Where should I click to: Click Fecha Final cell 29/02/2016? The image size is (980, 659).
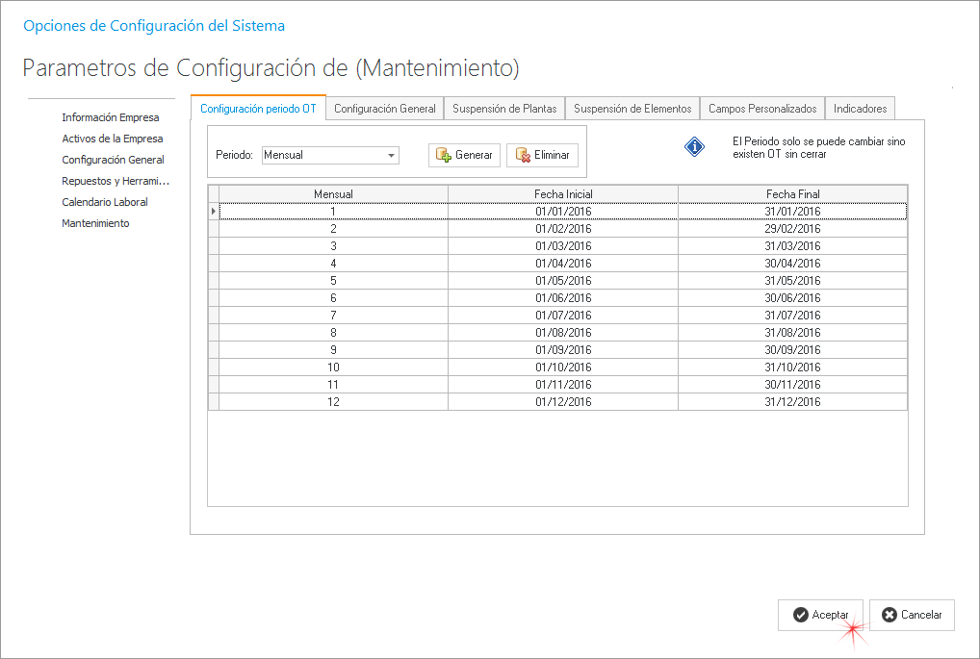point(792,229)
